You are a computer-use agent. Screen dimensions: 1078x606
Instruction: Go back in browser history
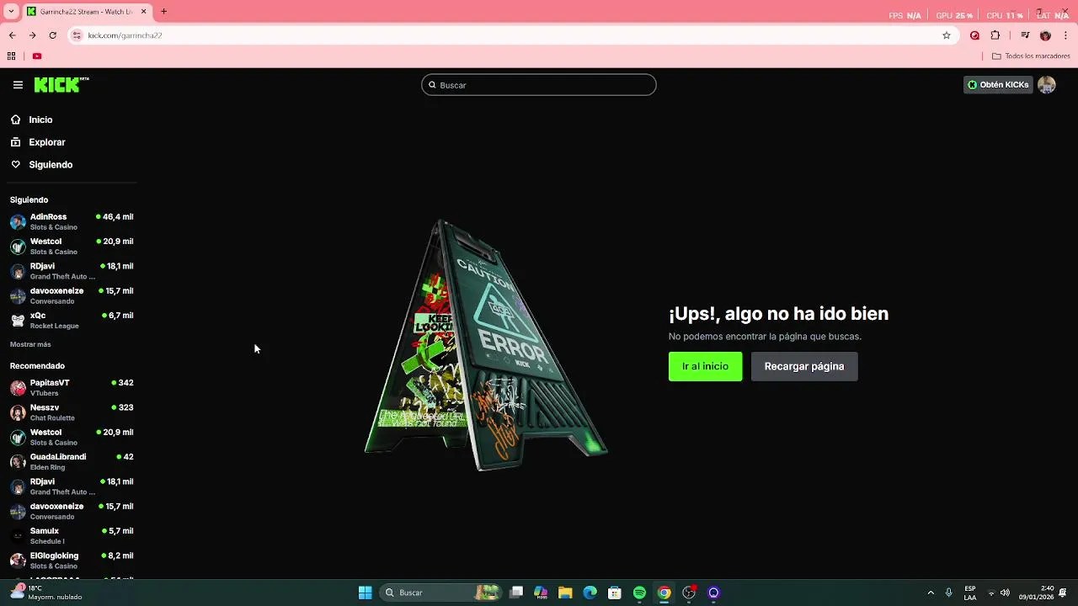point(12,35)
